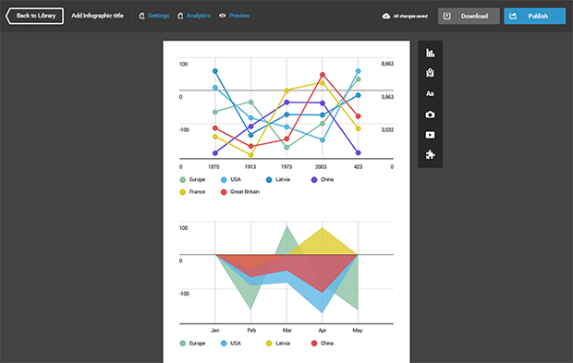Toggle Latvia legend in area chart
The image size is (573, 363).
pos(278,344)
